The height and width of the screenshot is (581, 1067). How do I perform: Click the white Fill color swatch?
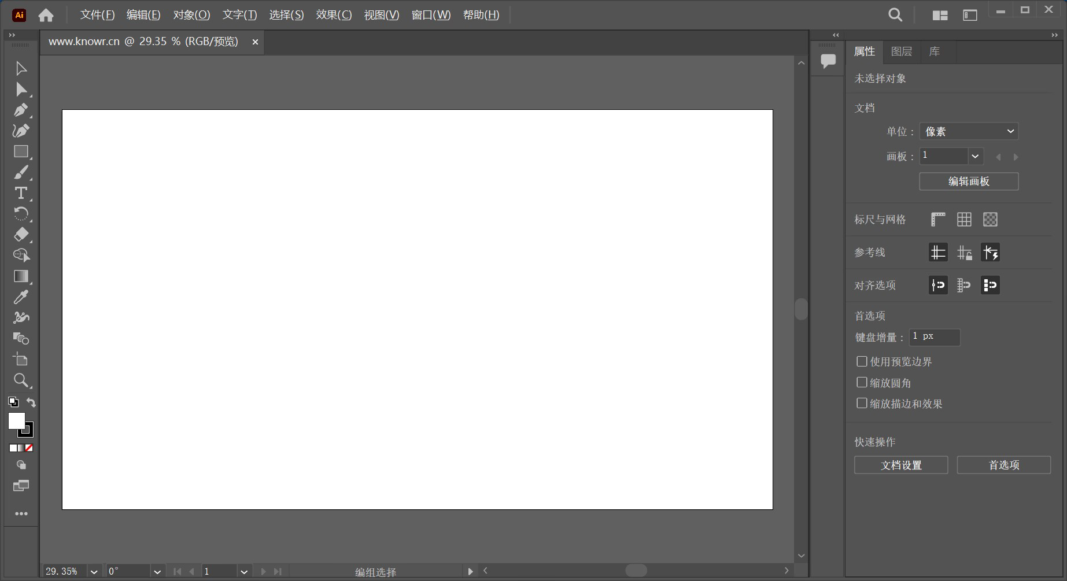tap(16, 421)
